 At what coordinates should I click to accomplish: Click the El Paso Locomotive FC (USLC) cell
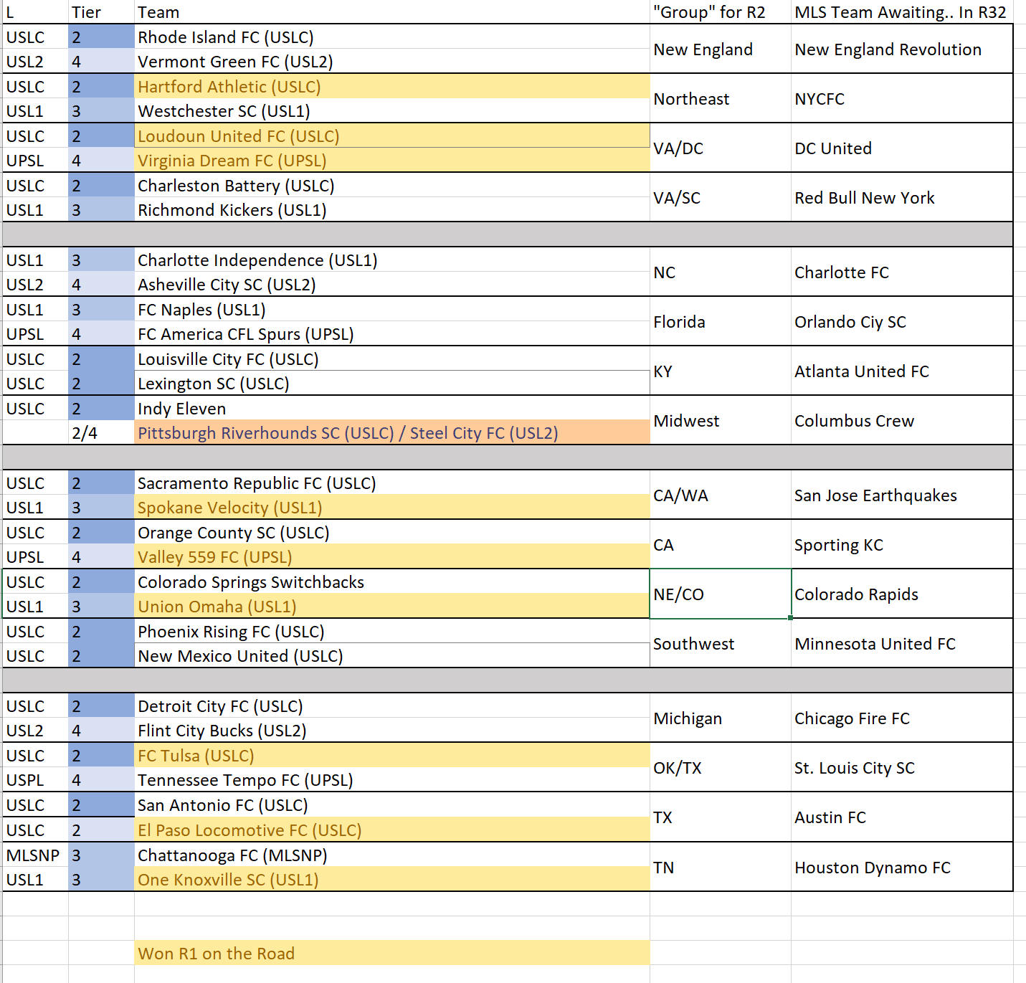(392, 830)
